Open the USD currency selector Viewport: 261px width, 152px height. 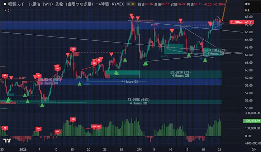[247, 4]
